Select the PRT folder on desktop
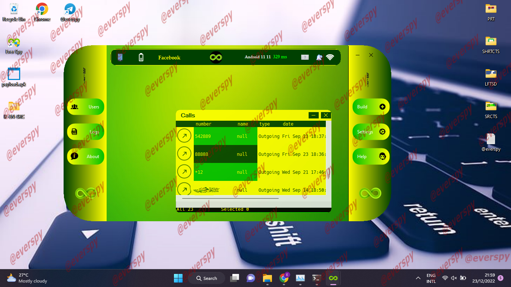511x287 pixels. coord(491,12)
